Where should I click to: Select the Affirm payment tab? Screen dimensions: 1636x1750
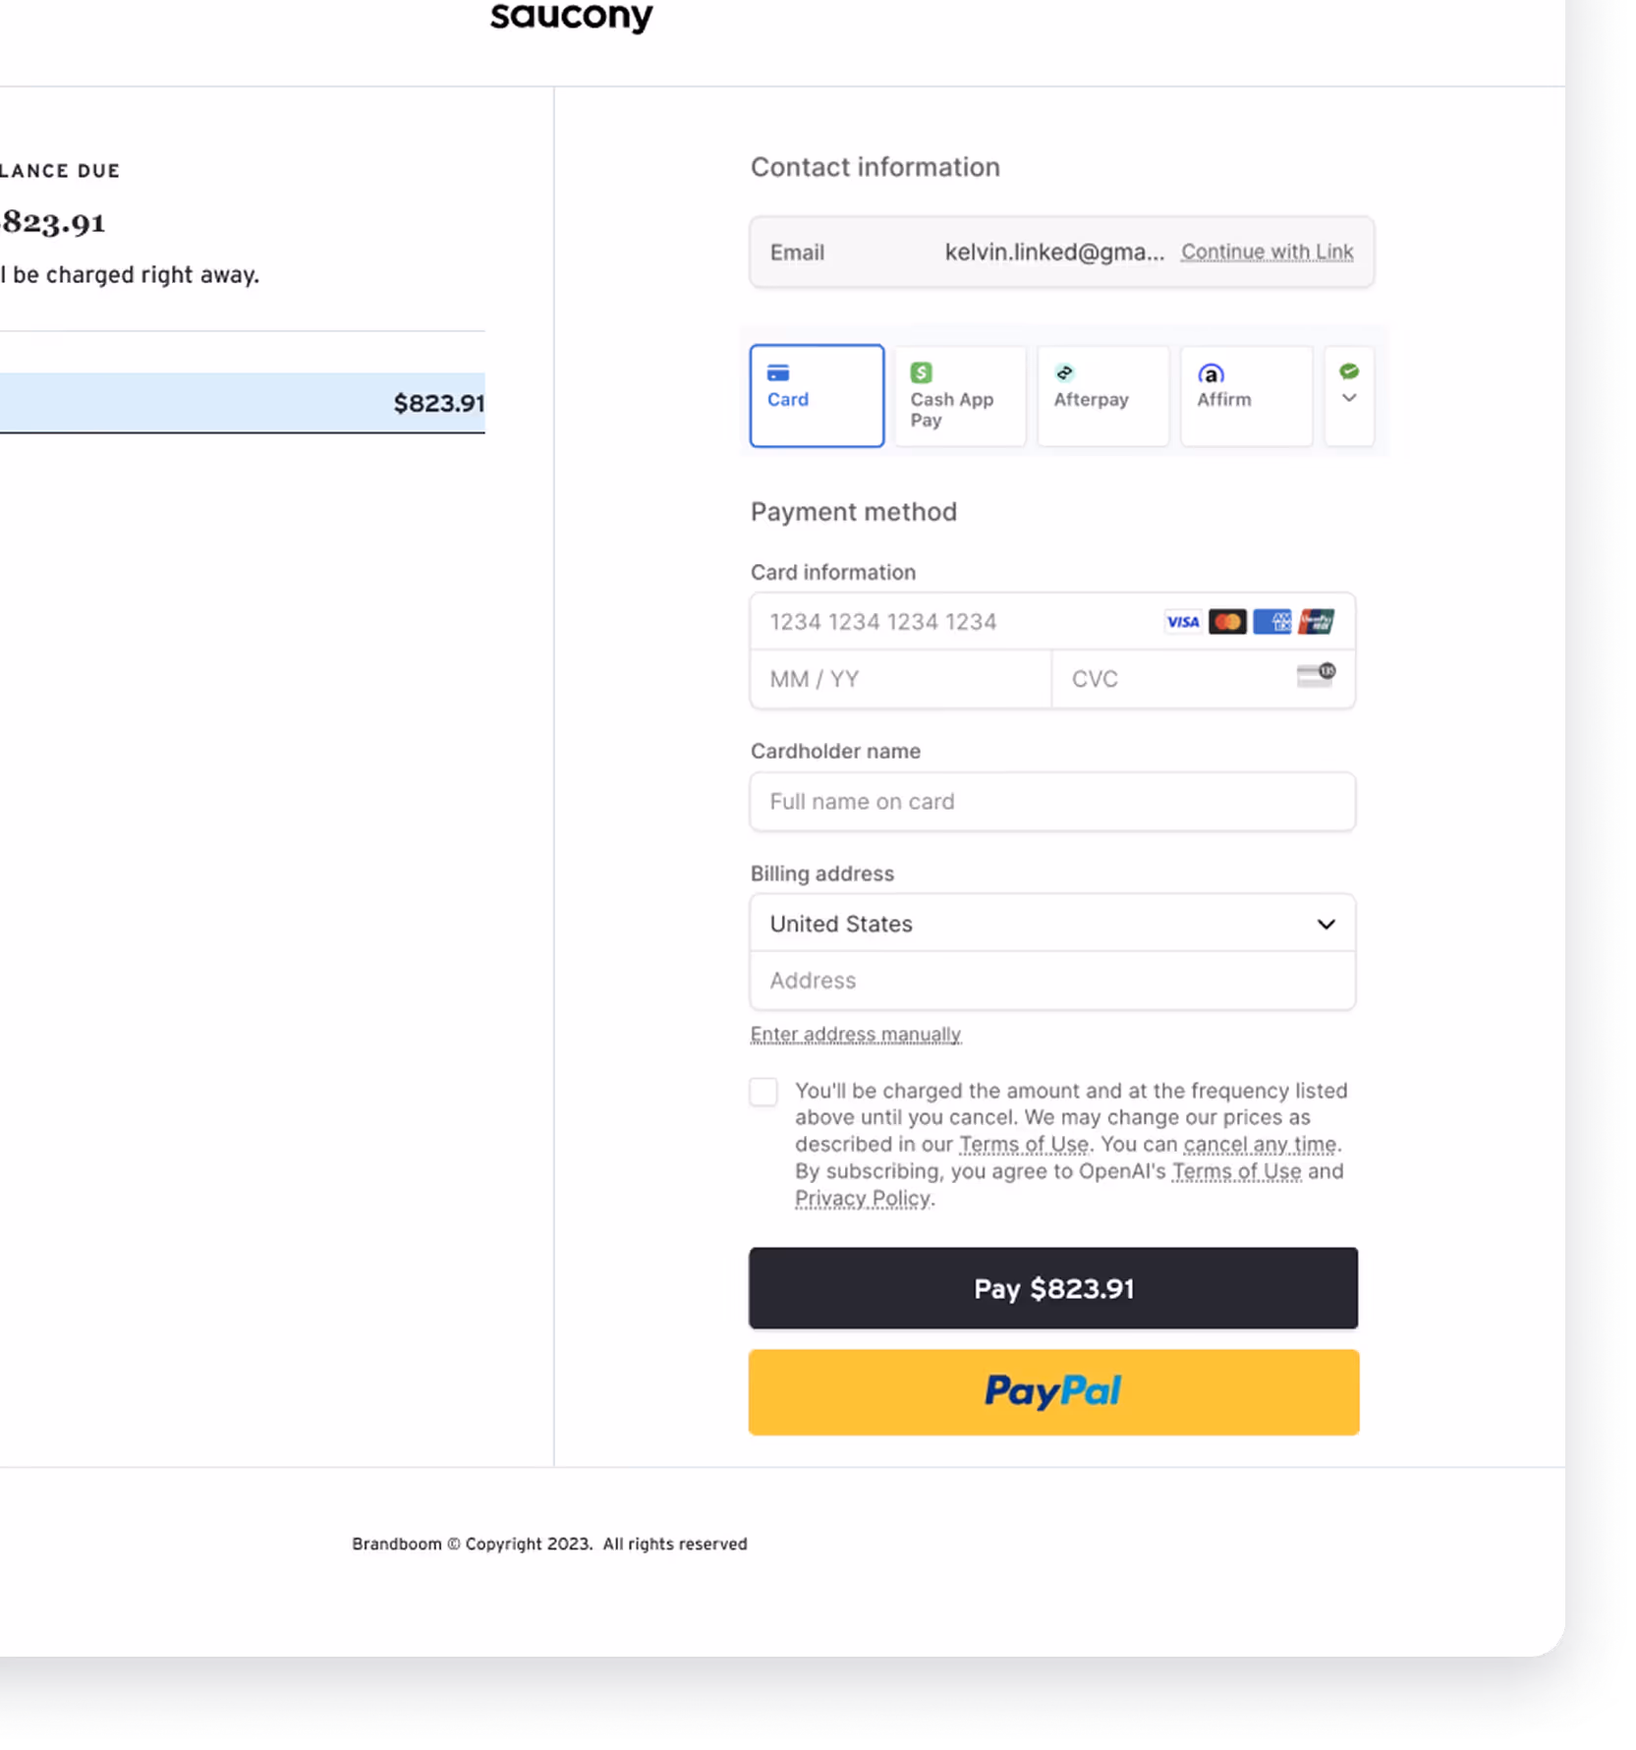tap(1246, 396)
